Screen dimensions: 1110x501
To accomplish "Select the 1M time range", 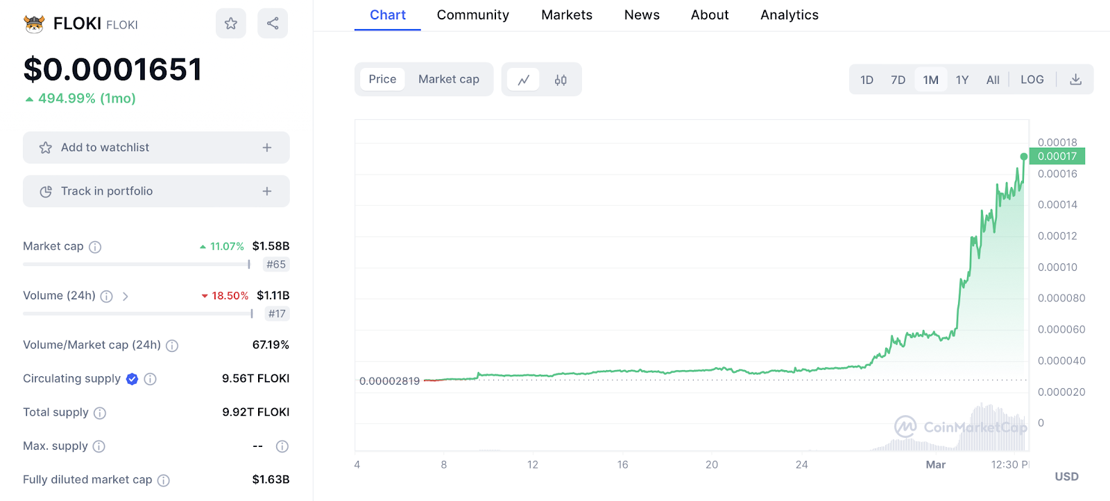I will [x=930, y=80].
